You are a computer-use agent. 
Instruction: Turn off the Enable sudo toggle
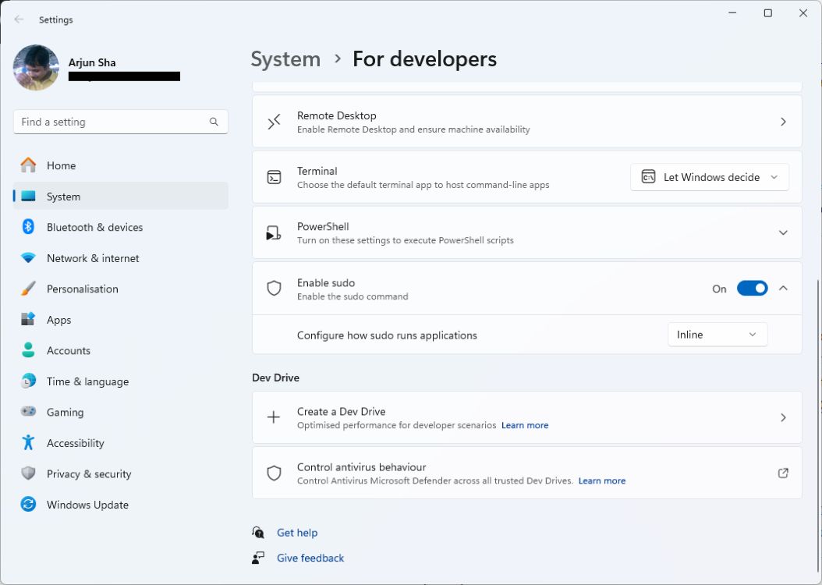coord(751,288)
